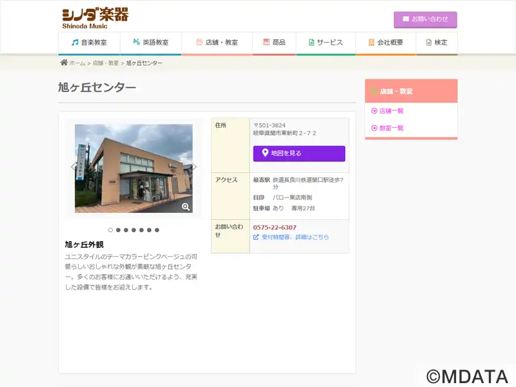Show previous photo with left arrow

[73, 167]
